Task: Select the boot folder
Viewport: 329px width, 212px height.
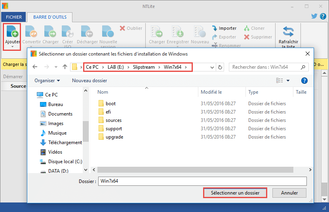Action: pos(107,104)
